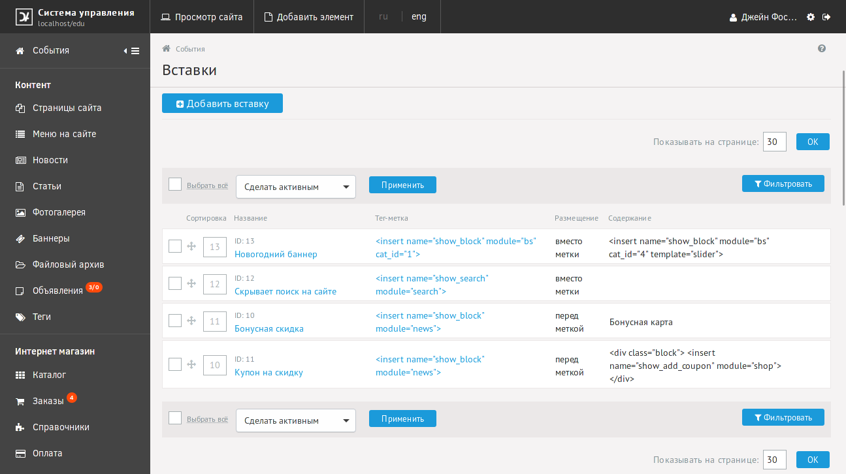Check the Новогодний баннер row checkbox
Viewport: 846px width, 474px height.
point(174,246)
